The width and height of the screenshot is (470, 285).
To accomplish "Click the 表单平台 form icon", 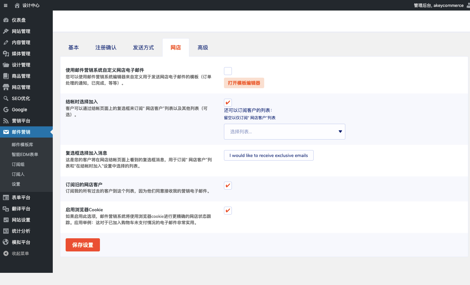I will pyautogui.click(x=6, y=197).
